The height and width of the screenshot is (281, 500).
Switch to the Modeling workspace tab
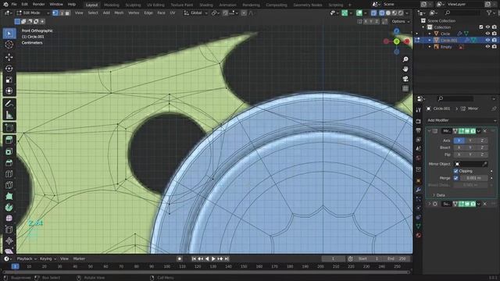[x=112, y=5]
